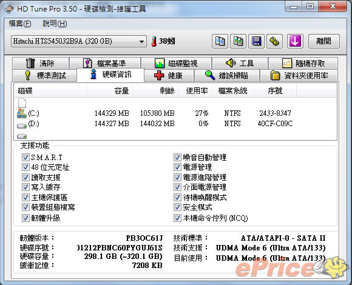Click the thermometer temperature icon
Screen dimensions: 352x285
click(x=154, y=41)
